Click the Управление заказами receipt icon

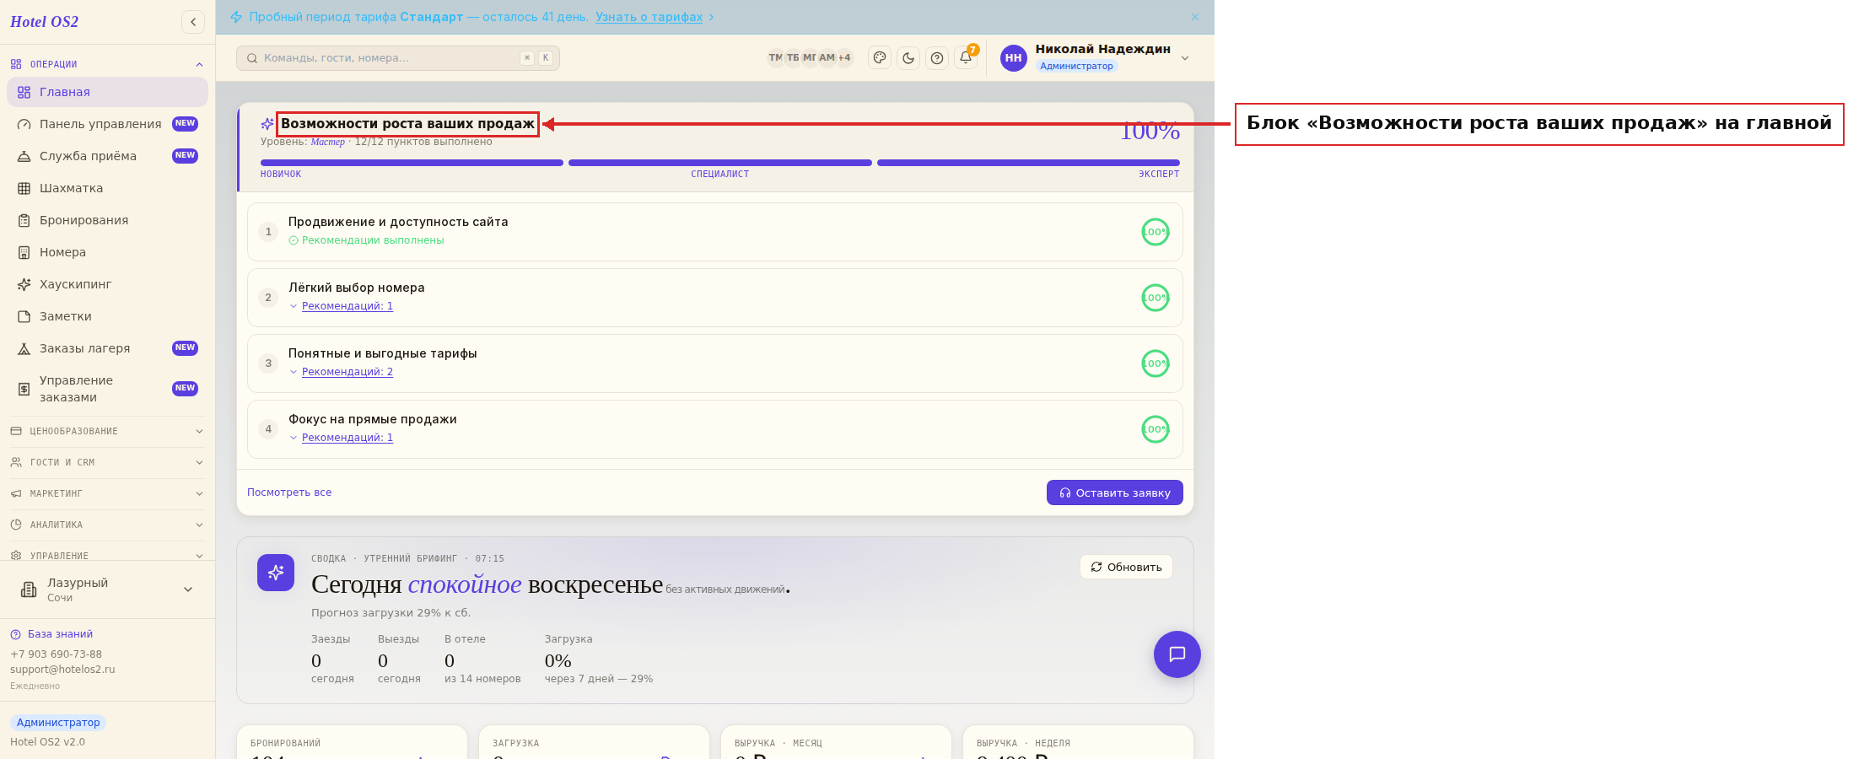tap(24, 389)
